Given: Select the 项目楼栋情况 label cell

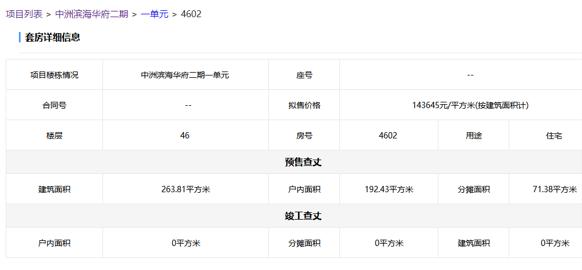Looking at the screenshot, I should (x=54, y=75).
